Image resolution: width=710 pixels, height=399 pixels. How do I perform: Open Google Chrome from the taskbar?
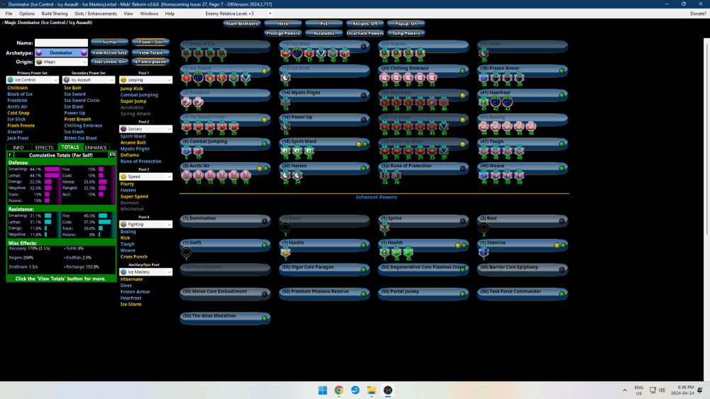[x=339, y=390]
